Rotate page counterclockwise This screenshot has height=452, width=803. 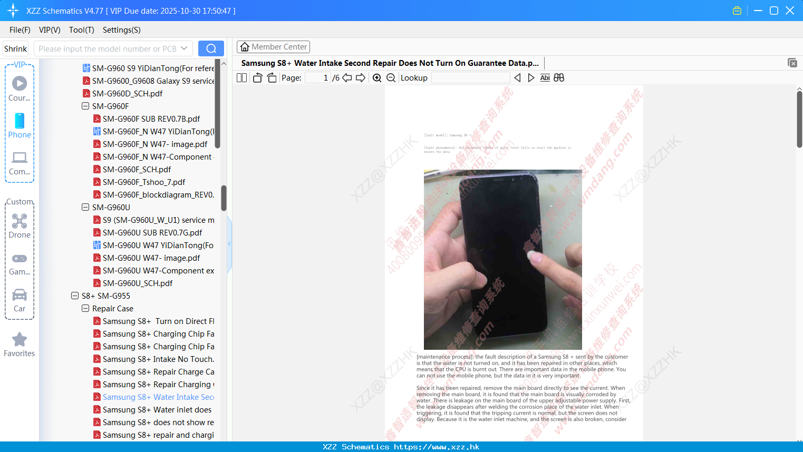tap(257, 77)
